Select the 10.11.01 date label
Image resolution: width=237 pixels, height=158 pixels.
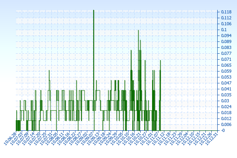(x=147, y=139)
